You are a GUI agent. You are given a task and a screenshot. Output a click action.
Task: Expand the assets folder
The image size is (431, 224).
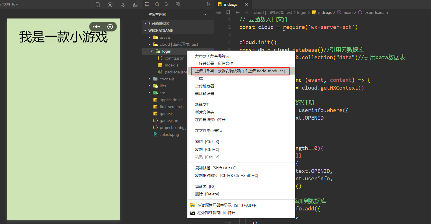[x=178, y=38]
